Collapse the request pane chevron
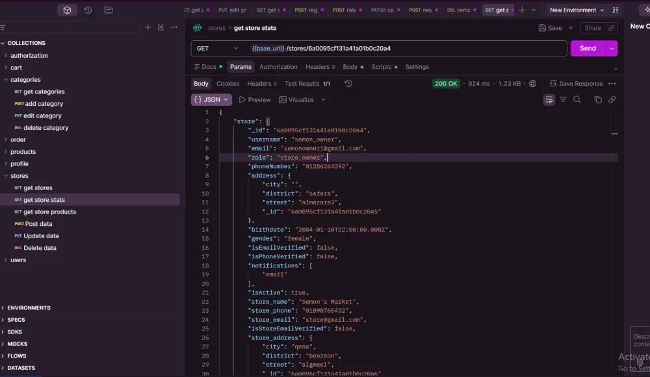Image resolution: width=650 pixels, height=377 pixels. click(616, 69)
